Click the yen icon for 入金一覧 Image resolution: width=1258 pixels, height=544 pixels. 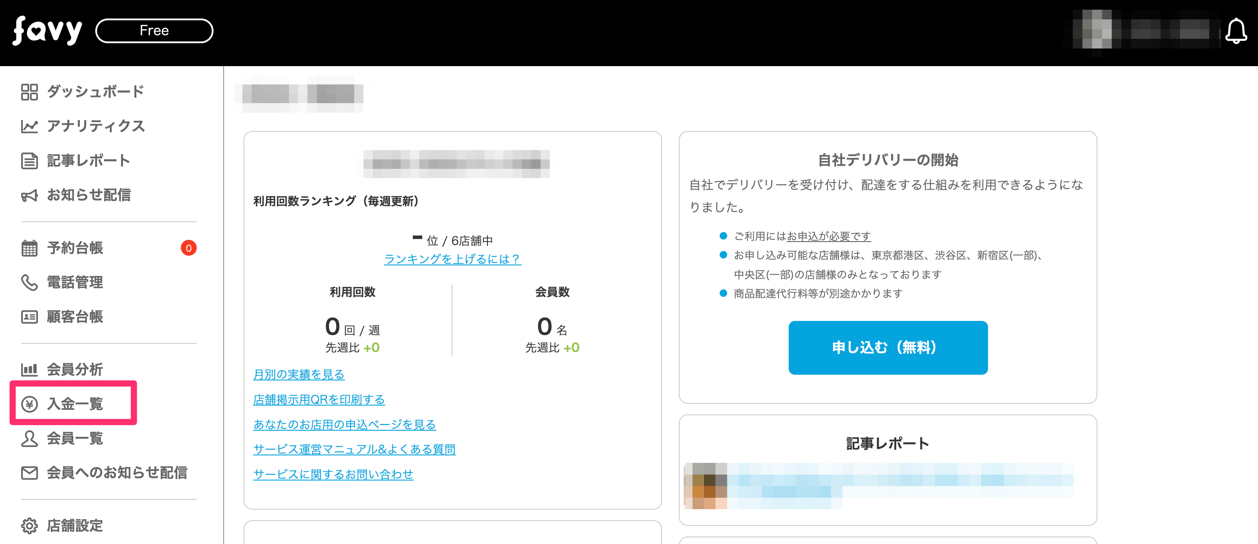click(29, 404)
